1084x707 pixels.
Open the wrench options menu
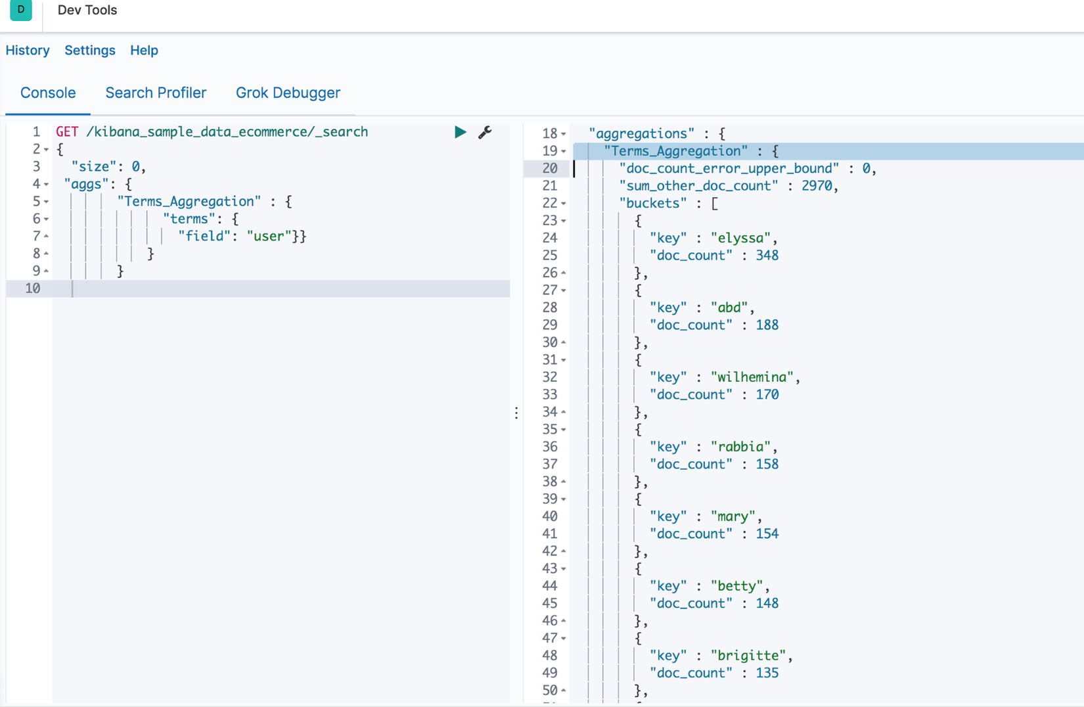click(485, 132)
